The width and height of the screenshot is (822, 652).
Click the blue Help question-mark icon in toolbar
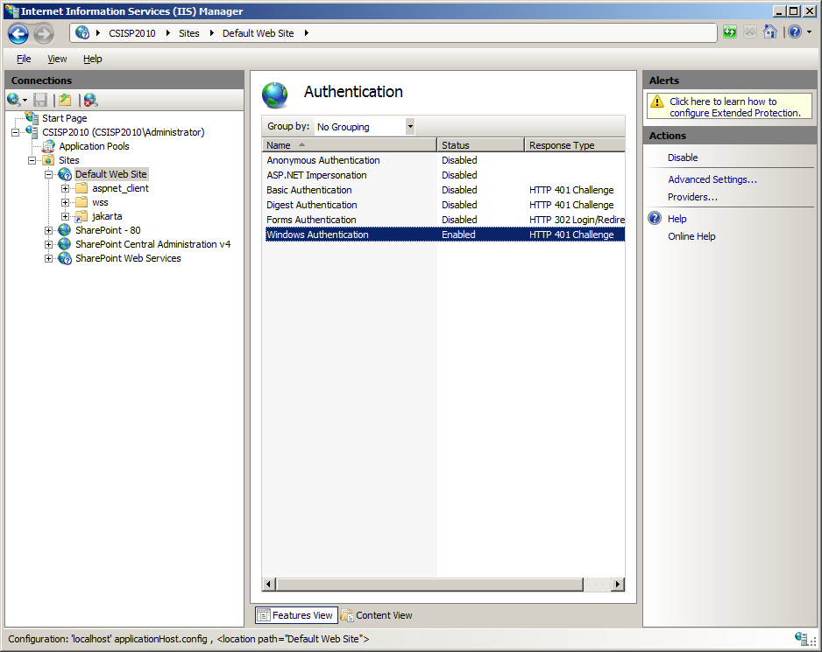794,32
